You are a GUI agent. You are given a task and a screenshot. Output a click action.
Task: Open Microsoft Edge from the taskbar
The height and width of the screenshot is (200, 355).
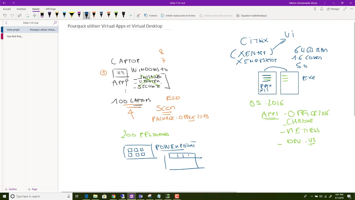coord(86,196)
